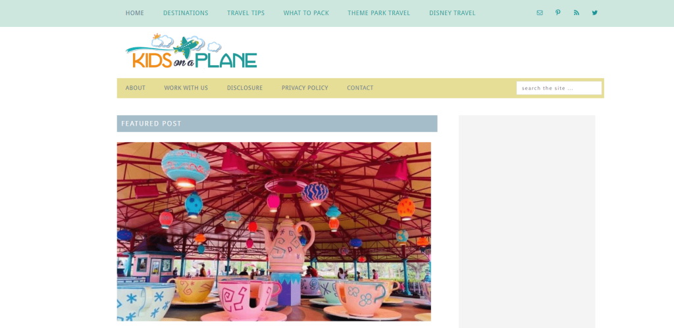The height and width of the screenshot is (328, 674).
Task: Click the email envelope icon
Action: pyautogui.click(x=540, y=13)
